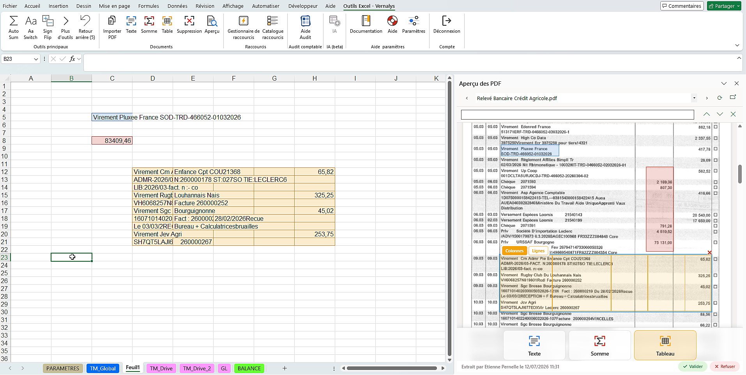The image size is (746, 375).
Task: Open the Name Box dropdown
Action: point(36,59)
